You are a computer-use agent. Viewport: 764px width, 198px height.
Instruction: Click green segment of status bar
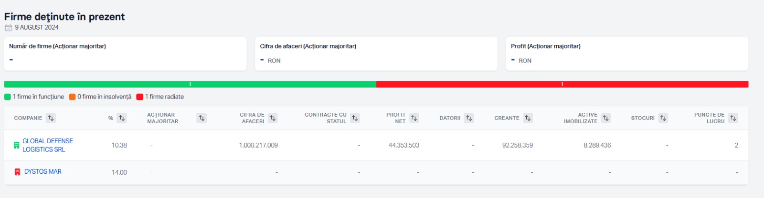[190, 84]
